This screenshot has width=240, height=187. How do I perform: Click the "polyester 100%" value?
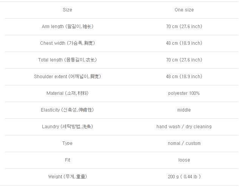click(184, 93)
